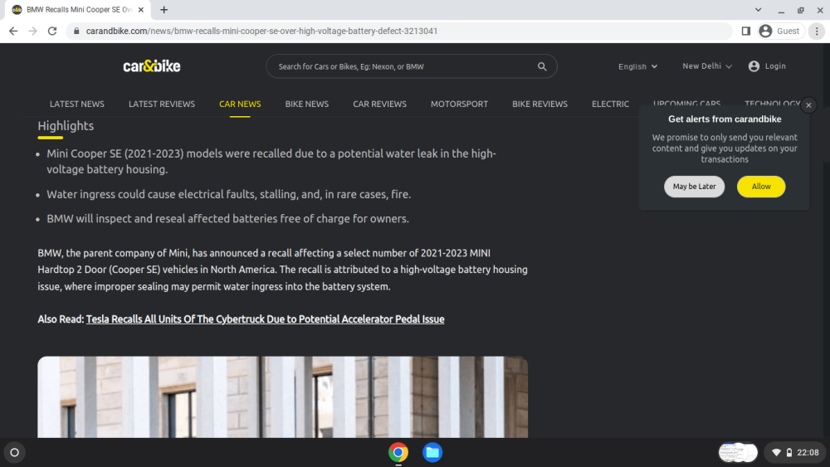This screenshot has width=830, height=467.
Task: Click the address bar URL
Action: [261, 32]
